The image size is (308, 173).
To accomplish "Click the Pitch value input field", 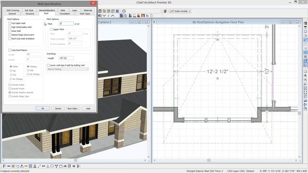I will (x=66, y=24).
